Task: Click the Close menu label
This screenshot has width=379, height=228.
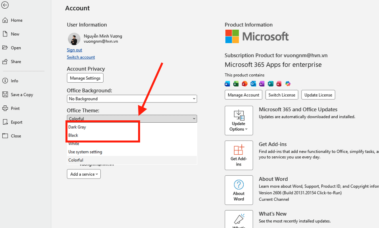Action: point(16,136)
